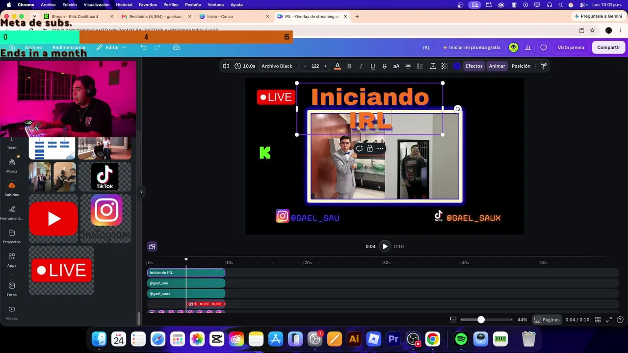Open the help question mark button
The height and width of the screenshot is (353, 628).
[x=620, y=320]
